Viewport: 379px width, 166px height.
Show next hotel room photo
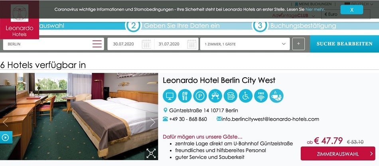pos(152,122)
